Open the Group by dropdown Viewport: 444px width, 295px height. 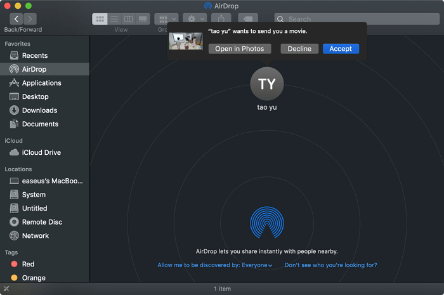click(166, 19)
